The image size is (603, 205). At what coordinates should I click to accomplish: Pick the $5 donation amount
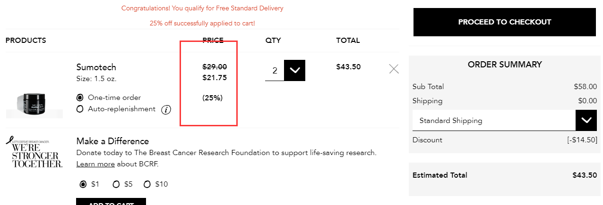pyautogui.click(x=116, y=184)
